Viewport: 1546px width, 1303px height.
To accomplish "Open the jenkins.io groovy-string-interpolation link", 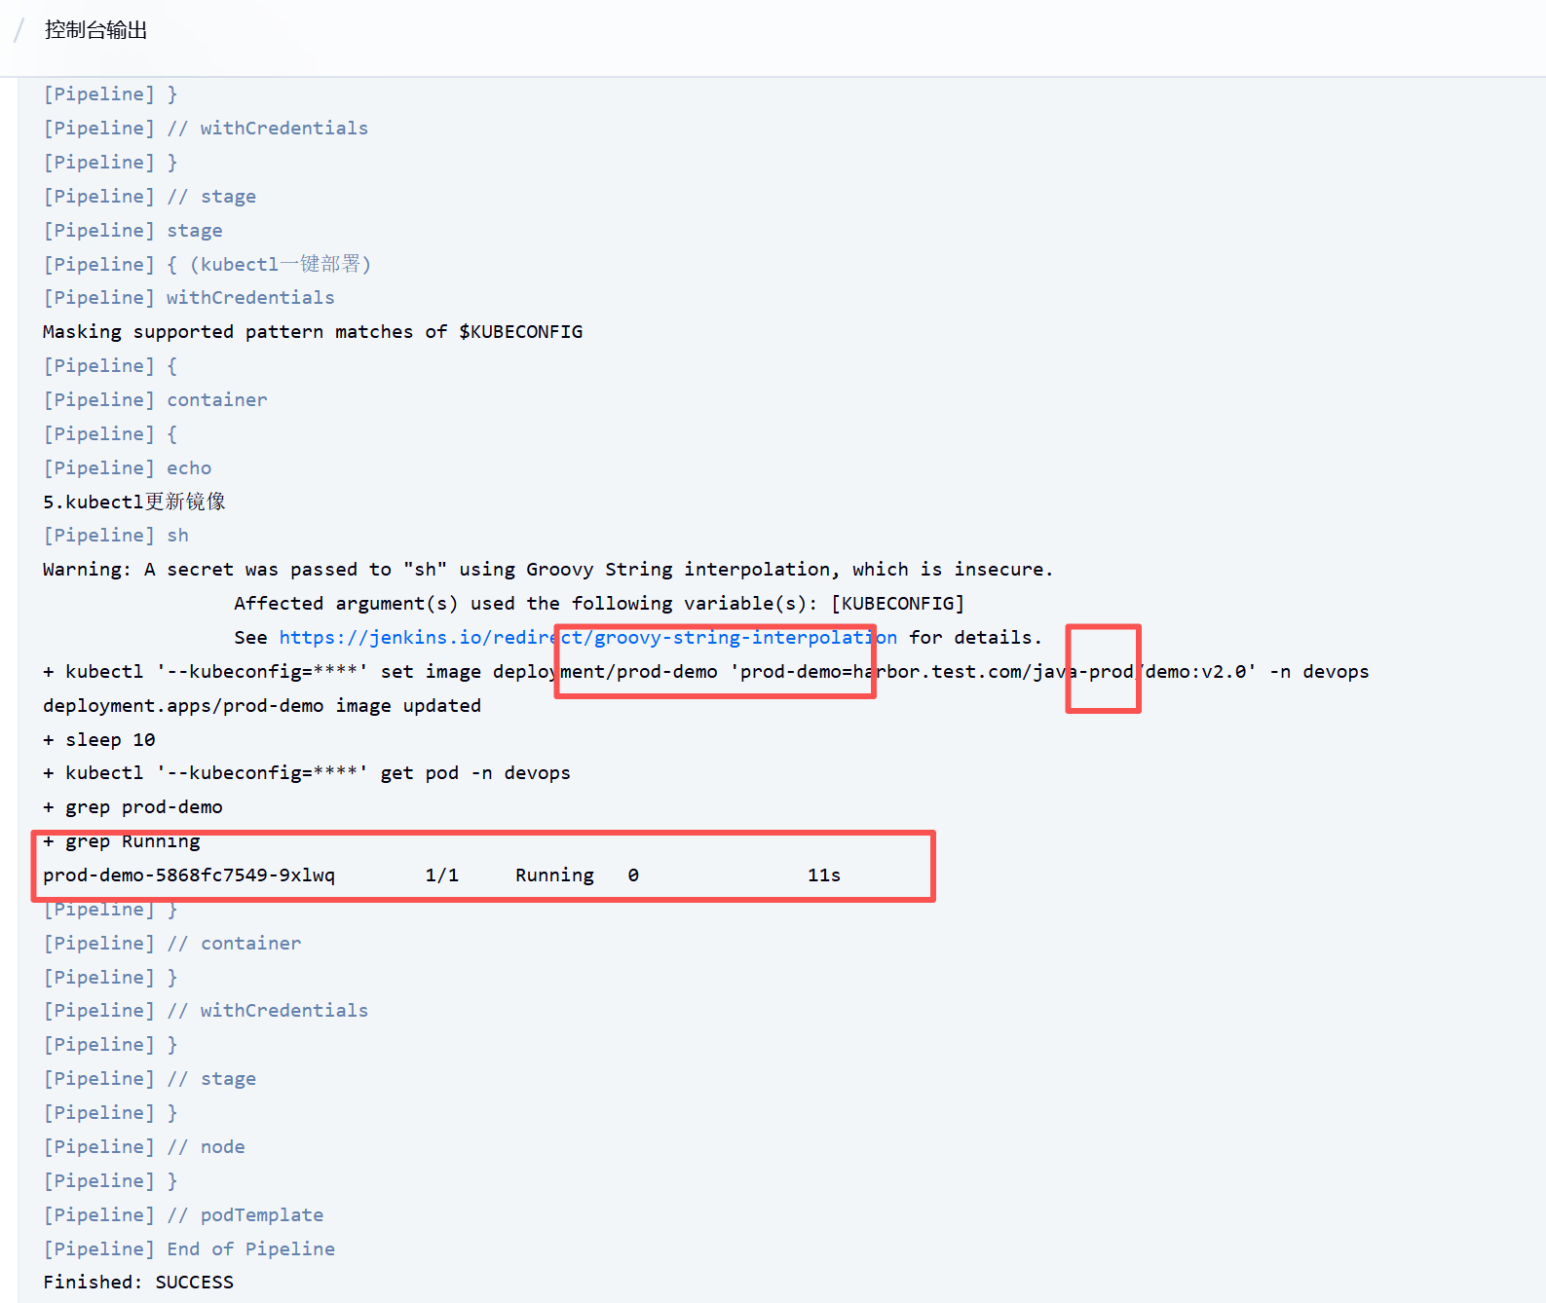I will pyautogui.click(x=587, y=638).
